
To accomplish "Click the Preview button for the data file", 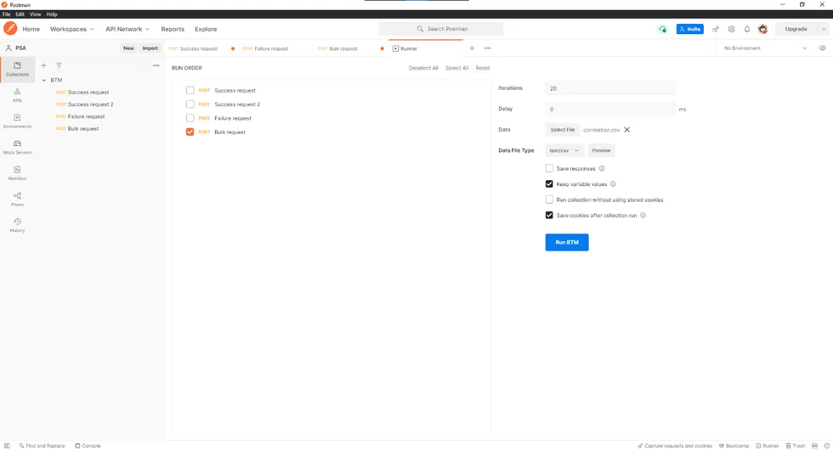I will (601, 150).
